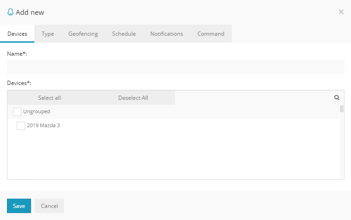Switch to the Command tab
The height and width of the screenshot is (220, 351).
tap(211, 34)
